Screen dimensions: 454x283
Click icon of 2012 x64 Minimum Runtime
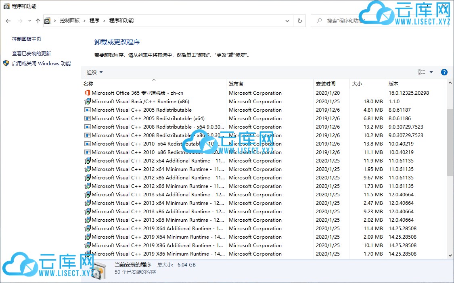pos(88,169)
